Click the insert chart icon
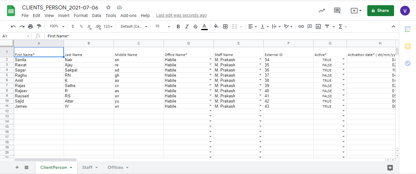 coord(318,26)
